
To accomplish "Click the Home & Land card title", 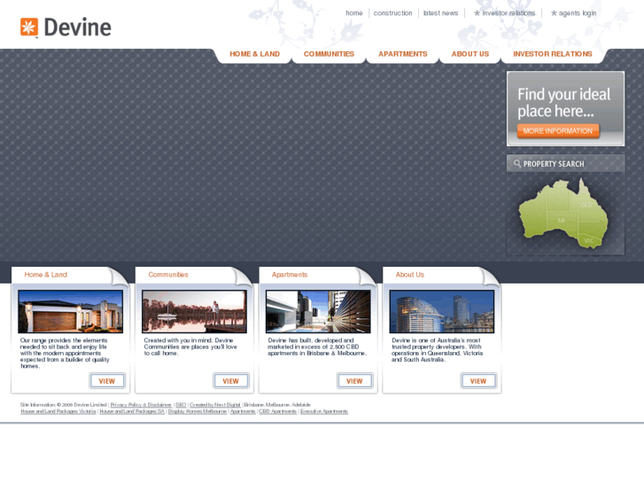I will click(45, 275).
